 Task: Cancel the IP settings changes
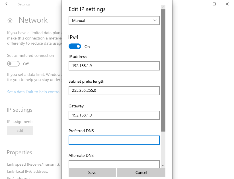(x=141, y=172)
